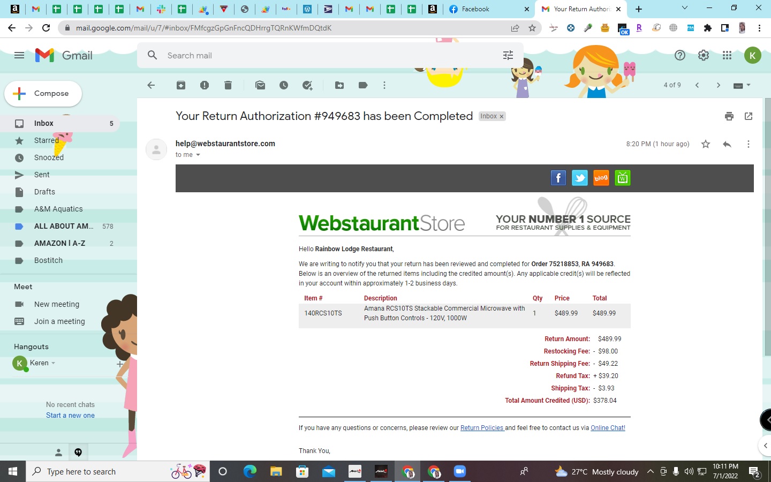Switch to the Facebook browser tab
This screenshot has width=771, height=482.
(x=489, y=9)
